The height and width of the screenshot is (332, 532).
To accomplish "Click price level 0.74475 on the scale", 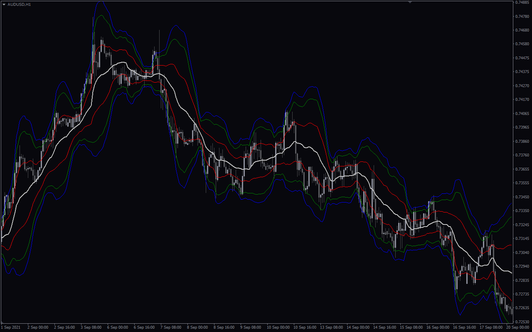I will (x=522, y=58).
